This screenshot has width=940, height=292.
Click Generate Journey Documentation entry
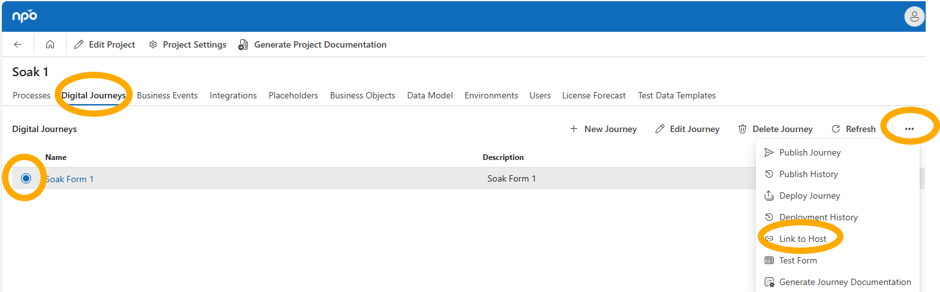click(x=844, y=282)
